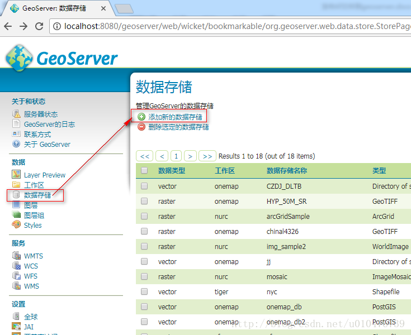Viewport: 411px width, 335px height.
Task: Click the layers icon beside 图层
Action: click(16, 204)
